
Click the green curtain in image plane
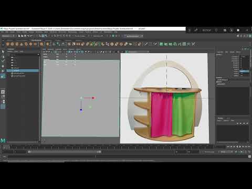point(183,114)
